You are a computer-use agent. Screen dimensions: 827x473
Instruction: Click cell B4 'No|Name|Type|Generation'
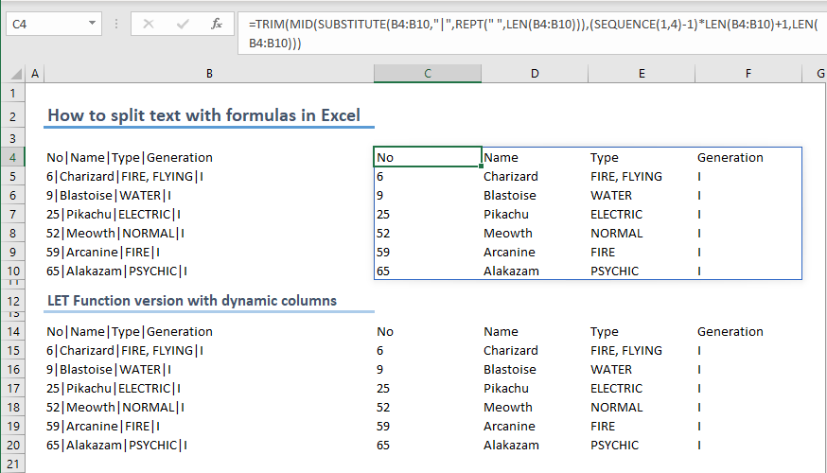click(x=130, y=157)
